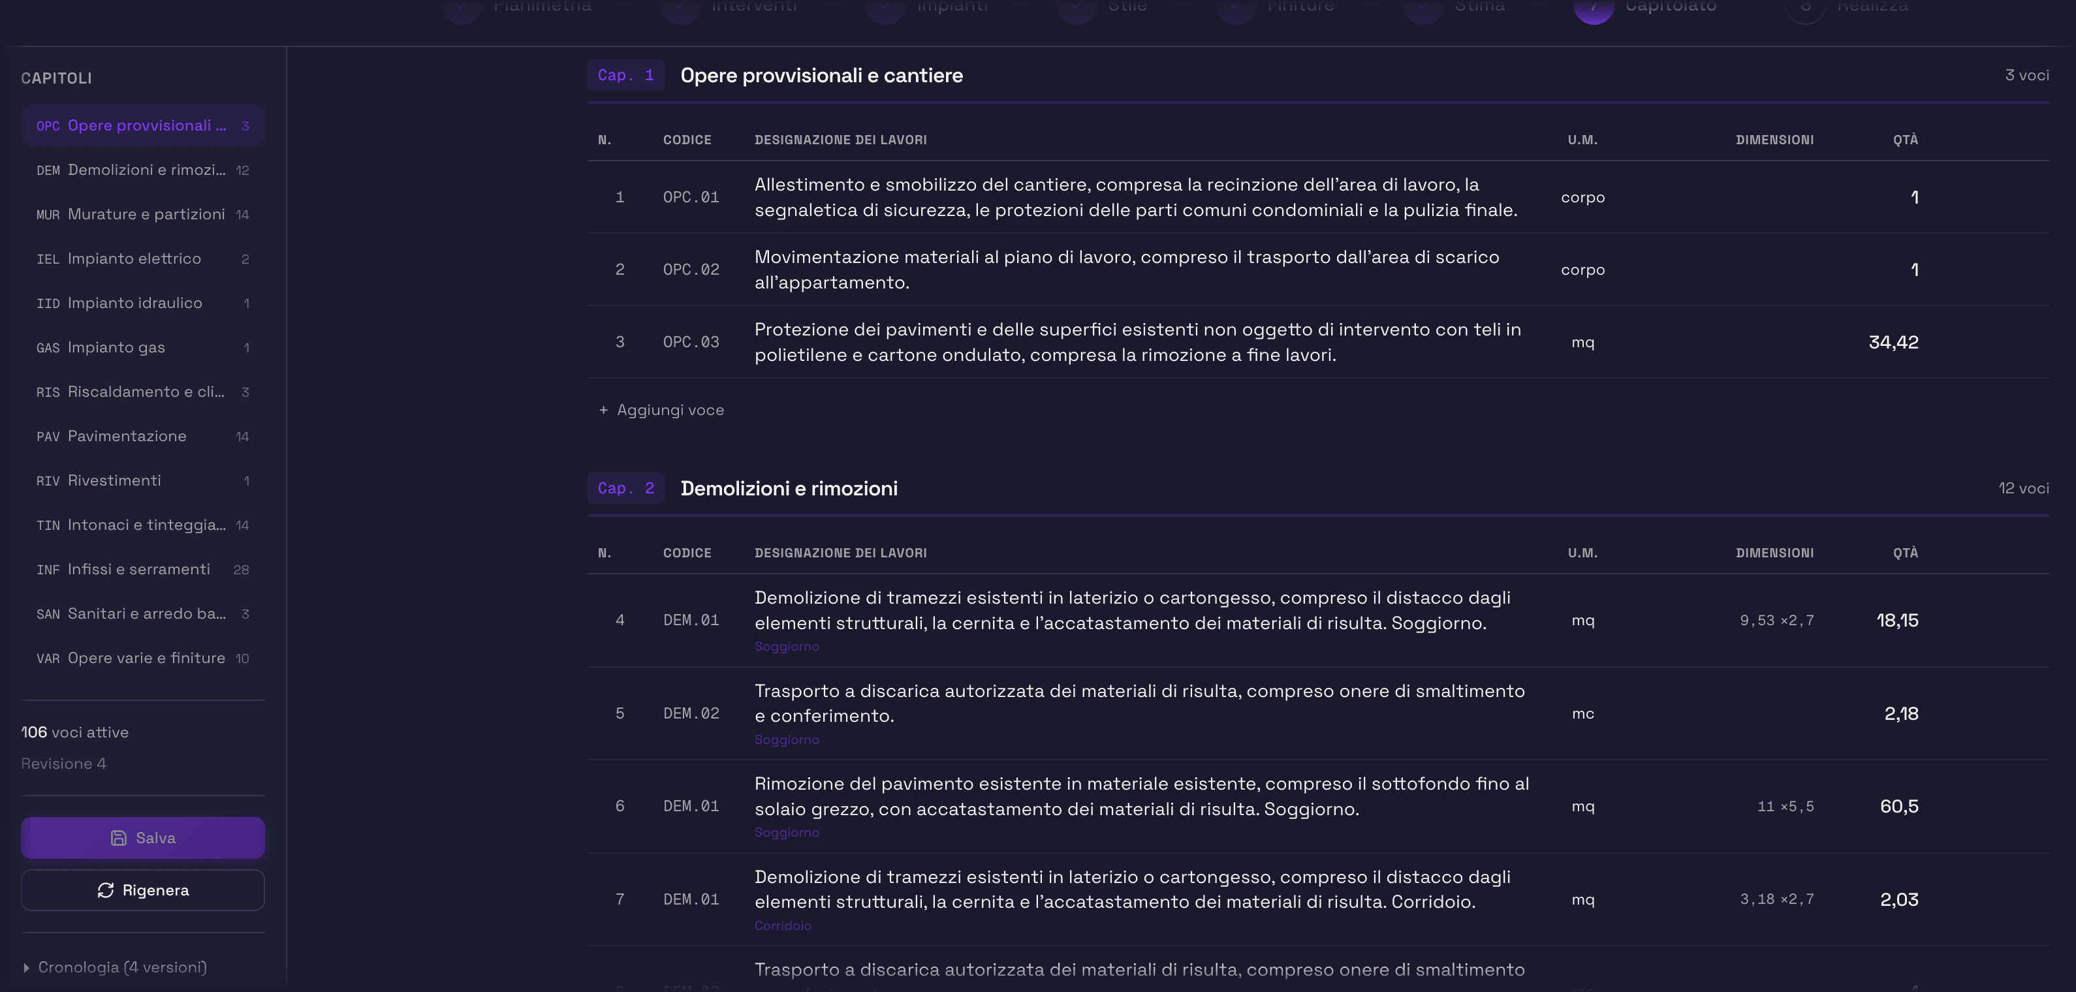Switch to the Stima step
The height and width of the screenshot is (992, 2076).
(x=1479, y=7)
